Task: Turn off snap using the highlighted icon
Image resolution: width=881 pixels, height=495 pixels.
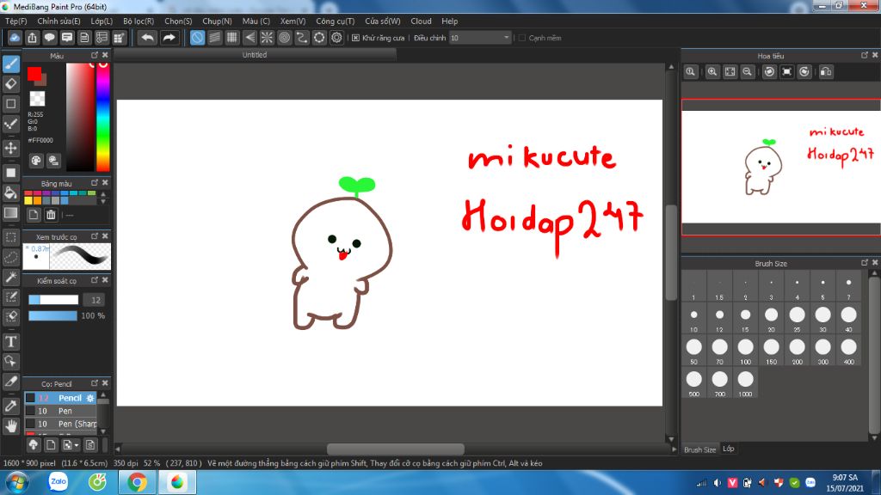Action: point(197,38)
